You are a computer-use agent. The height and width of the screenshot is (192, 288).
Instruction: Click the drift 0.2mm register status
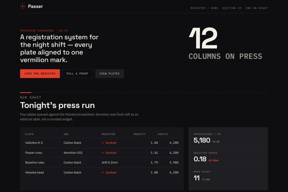(x=109, y=163)
